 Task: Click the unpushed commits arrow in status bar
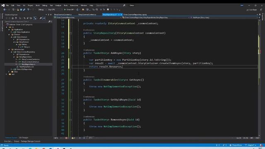click(218, 145)
